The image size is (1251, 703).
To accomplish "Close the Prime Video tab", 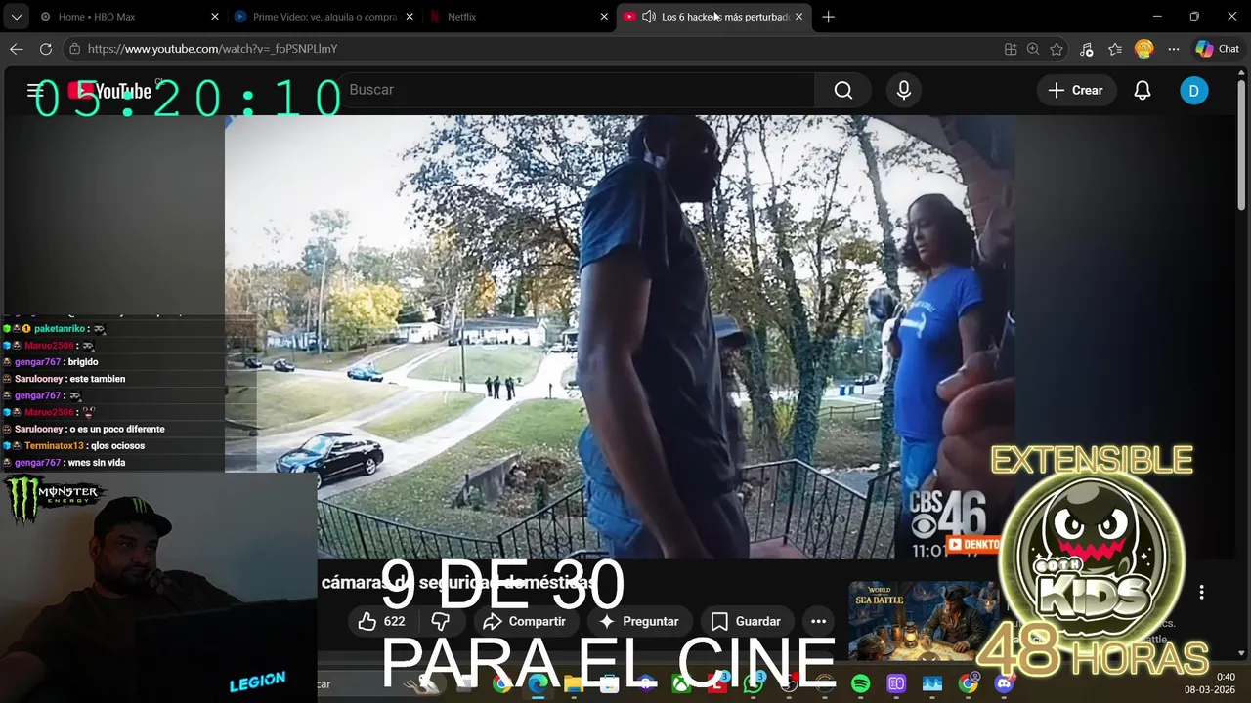I will coord(410,17).
